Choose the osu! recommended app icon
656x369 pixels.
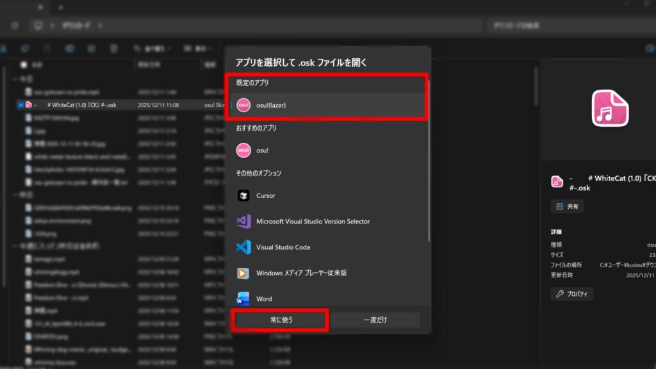point(243,150)
